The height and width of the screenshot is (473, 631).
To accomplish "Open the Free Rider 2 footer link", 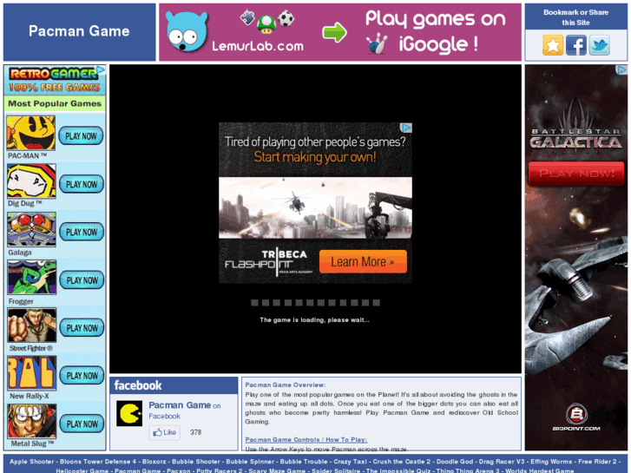I will coord(597,462).
